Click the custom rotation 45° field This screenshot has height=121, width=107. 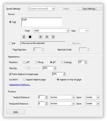(81, 62)
